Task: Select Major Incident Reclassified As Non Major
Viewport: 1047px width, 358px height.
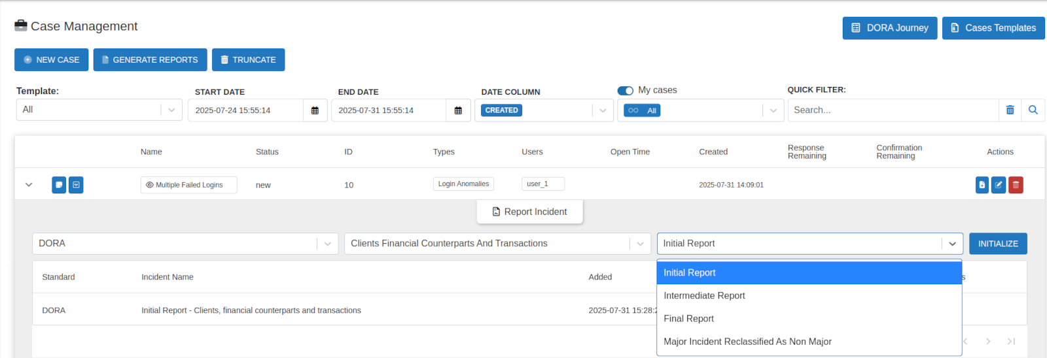Action: (747, 342)
